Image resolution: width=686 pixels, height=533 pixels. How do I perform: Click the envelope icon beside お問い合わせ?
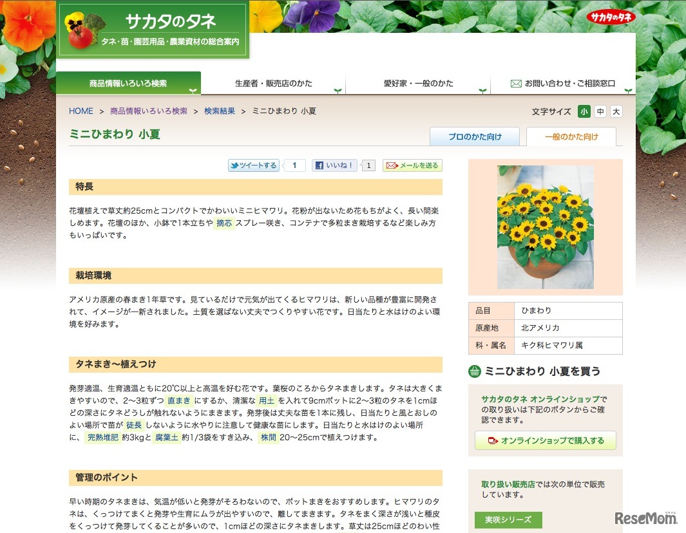(516, 84)
